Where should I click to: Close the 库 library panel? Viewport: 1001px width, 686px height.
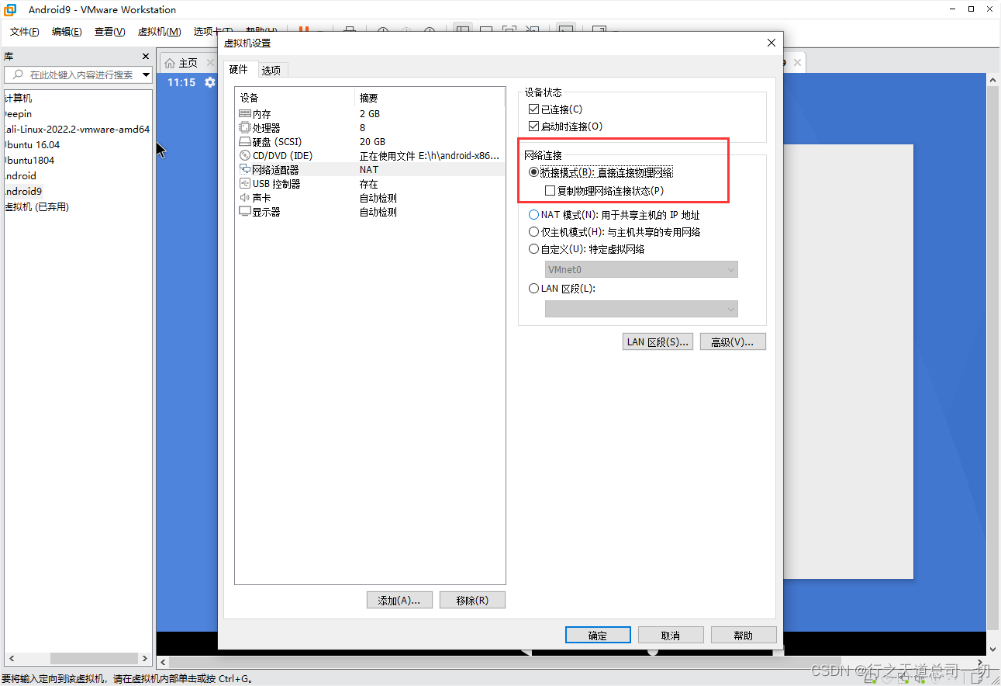click(145, 57)
